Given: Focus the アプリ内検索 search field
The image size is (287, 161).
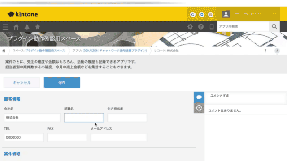Looking at the screenshot, I should (243, 27).
